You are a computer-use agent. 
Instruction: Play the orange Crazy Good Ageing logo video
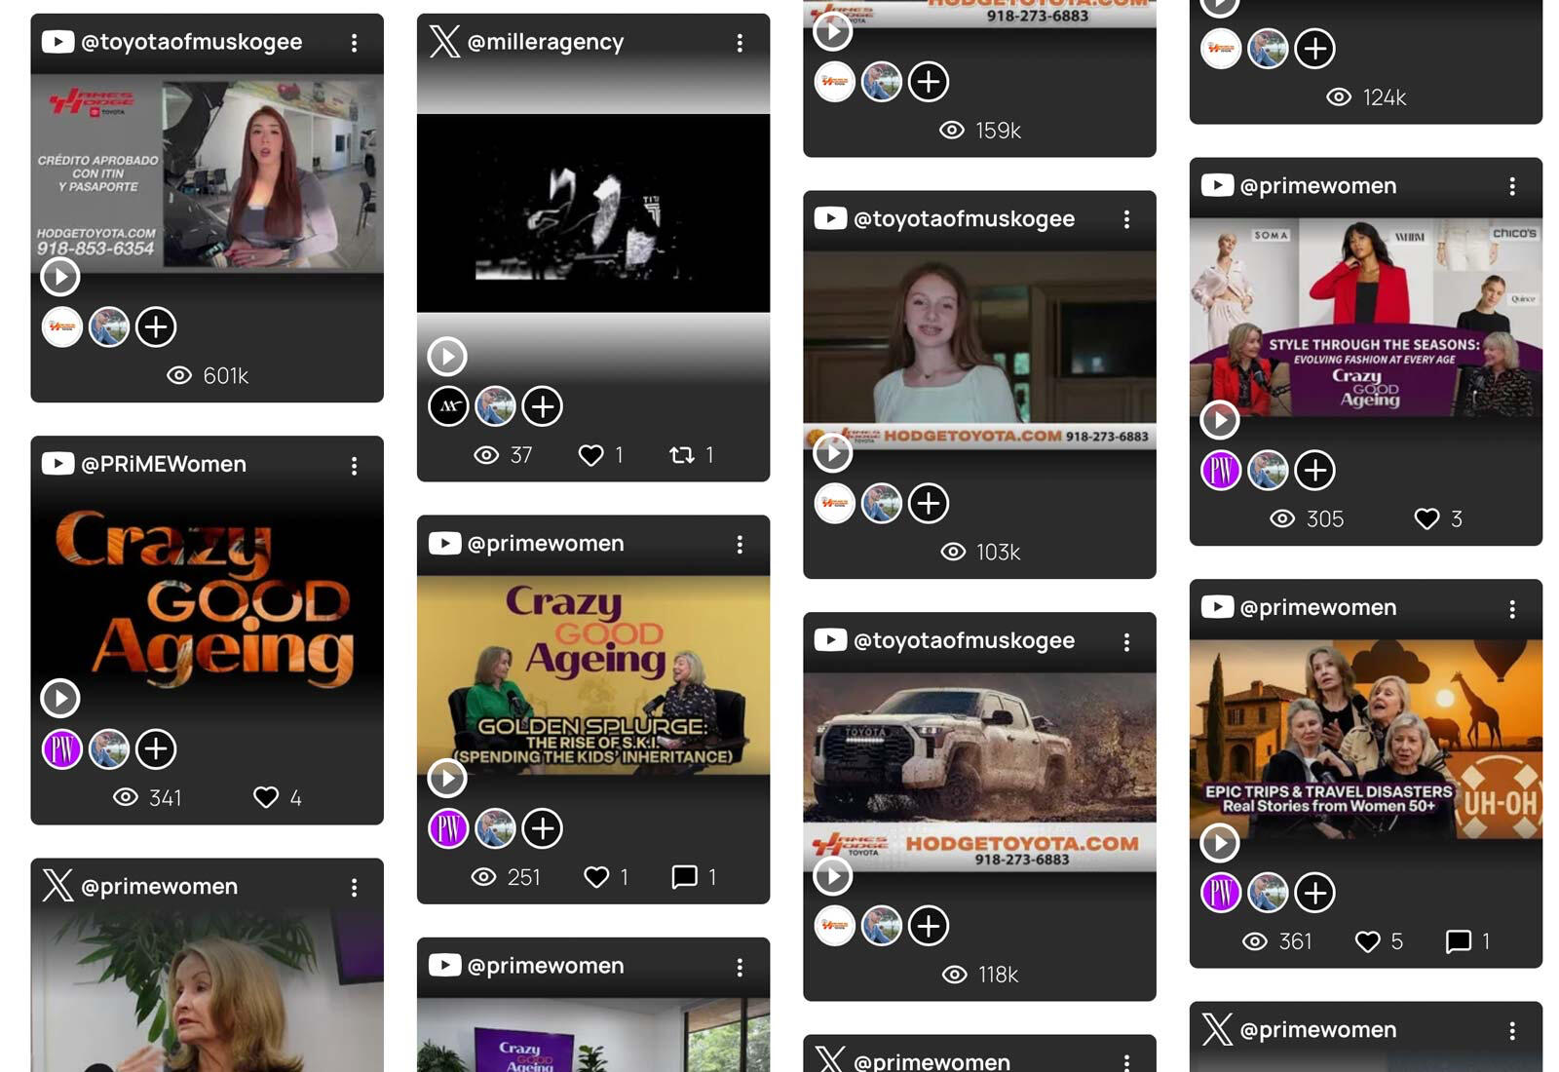click(x=60, y=698)
